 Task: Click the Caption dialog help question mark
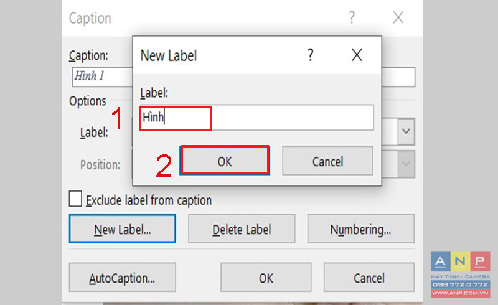(x=352, y=17)
